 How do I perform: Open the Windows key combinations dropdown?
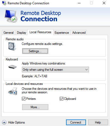(x=55, y=70)
